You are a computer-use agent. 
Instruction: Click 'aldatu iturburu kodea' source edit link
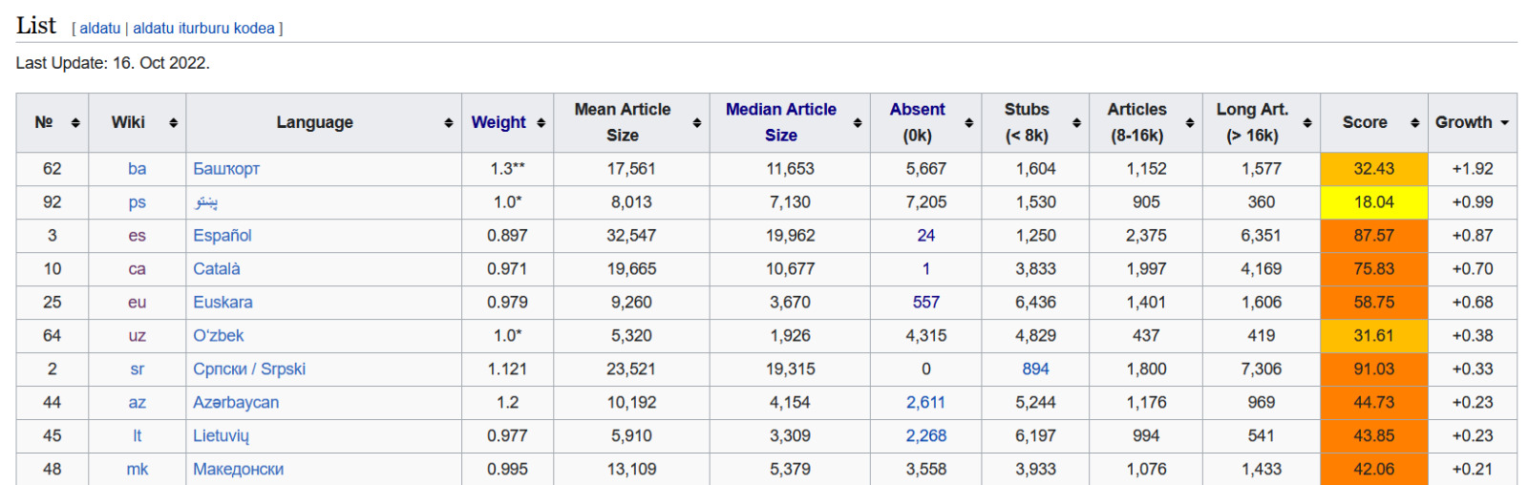pyautogui.click(x=203, y=29)
